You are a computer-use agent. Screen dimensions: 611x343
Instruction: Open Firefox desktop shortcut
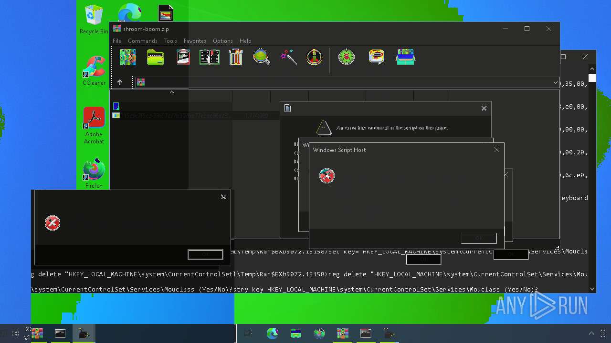coord(94,174)
